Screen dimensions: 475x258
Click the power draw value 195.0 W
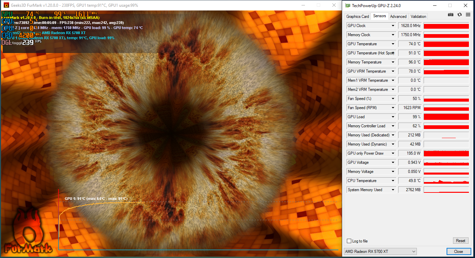pos(410,153)
